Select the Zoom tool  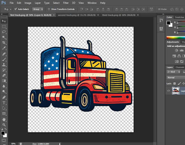point(4,125)
